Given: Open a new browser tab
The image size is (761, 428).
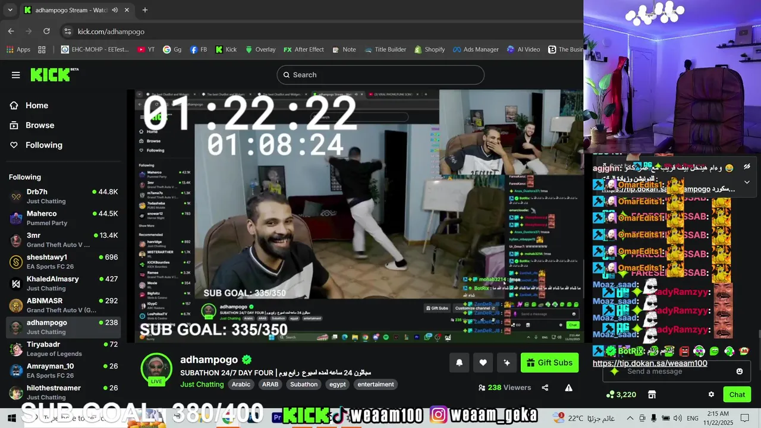Looking at the screenshot, I should (144, 10).
